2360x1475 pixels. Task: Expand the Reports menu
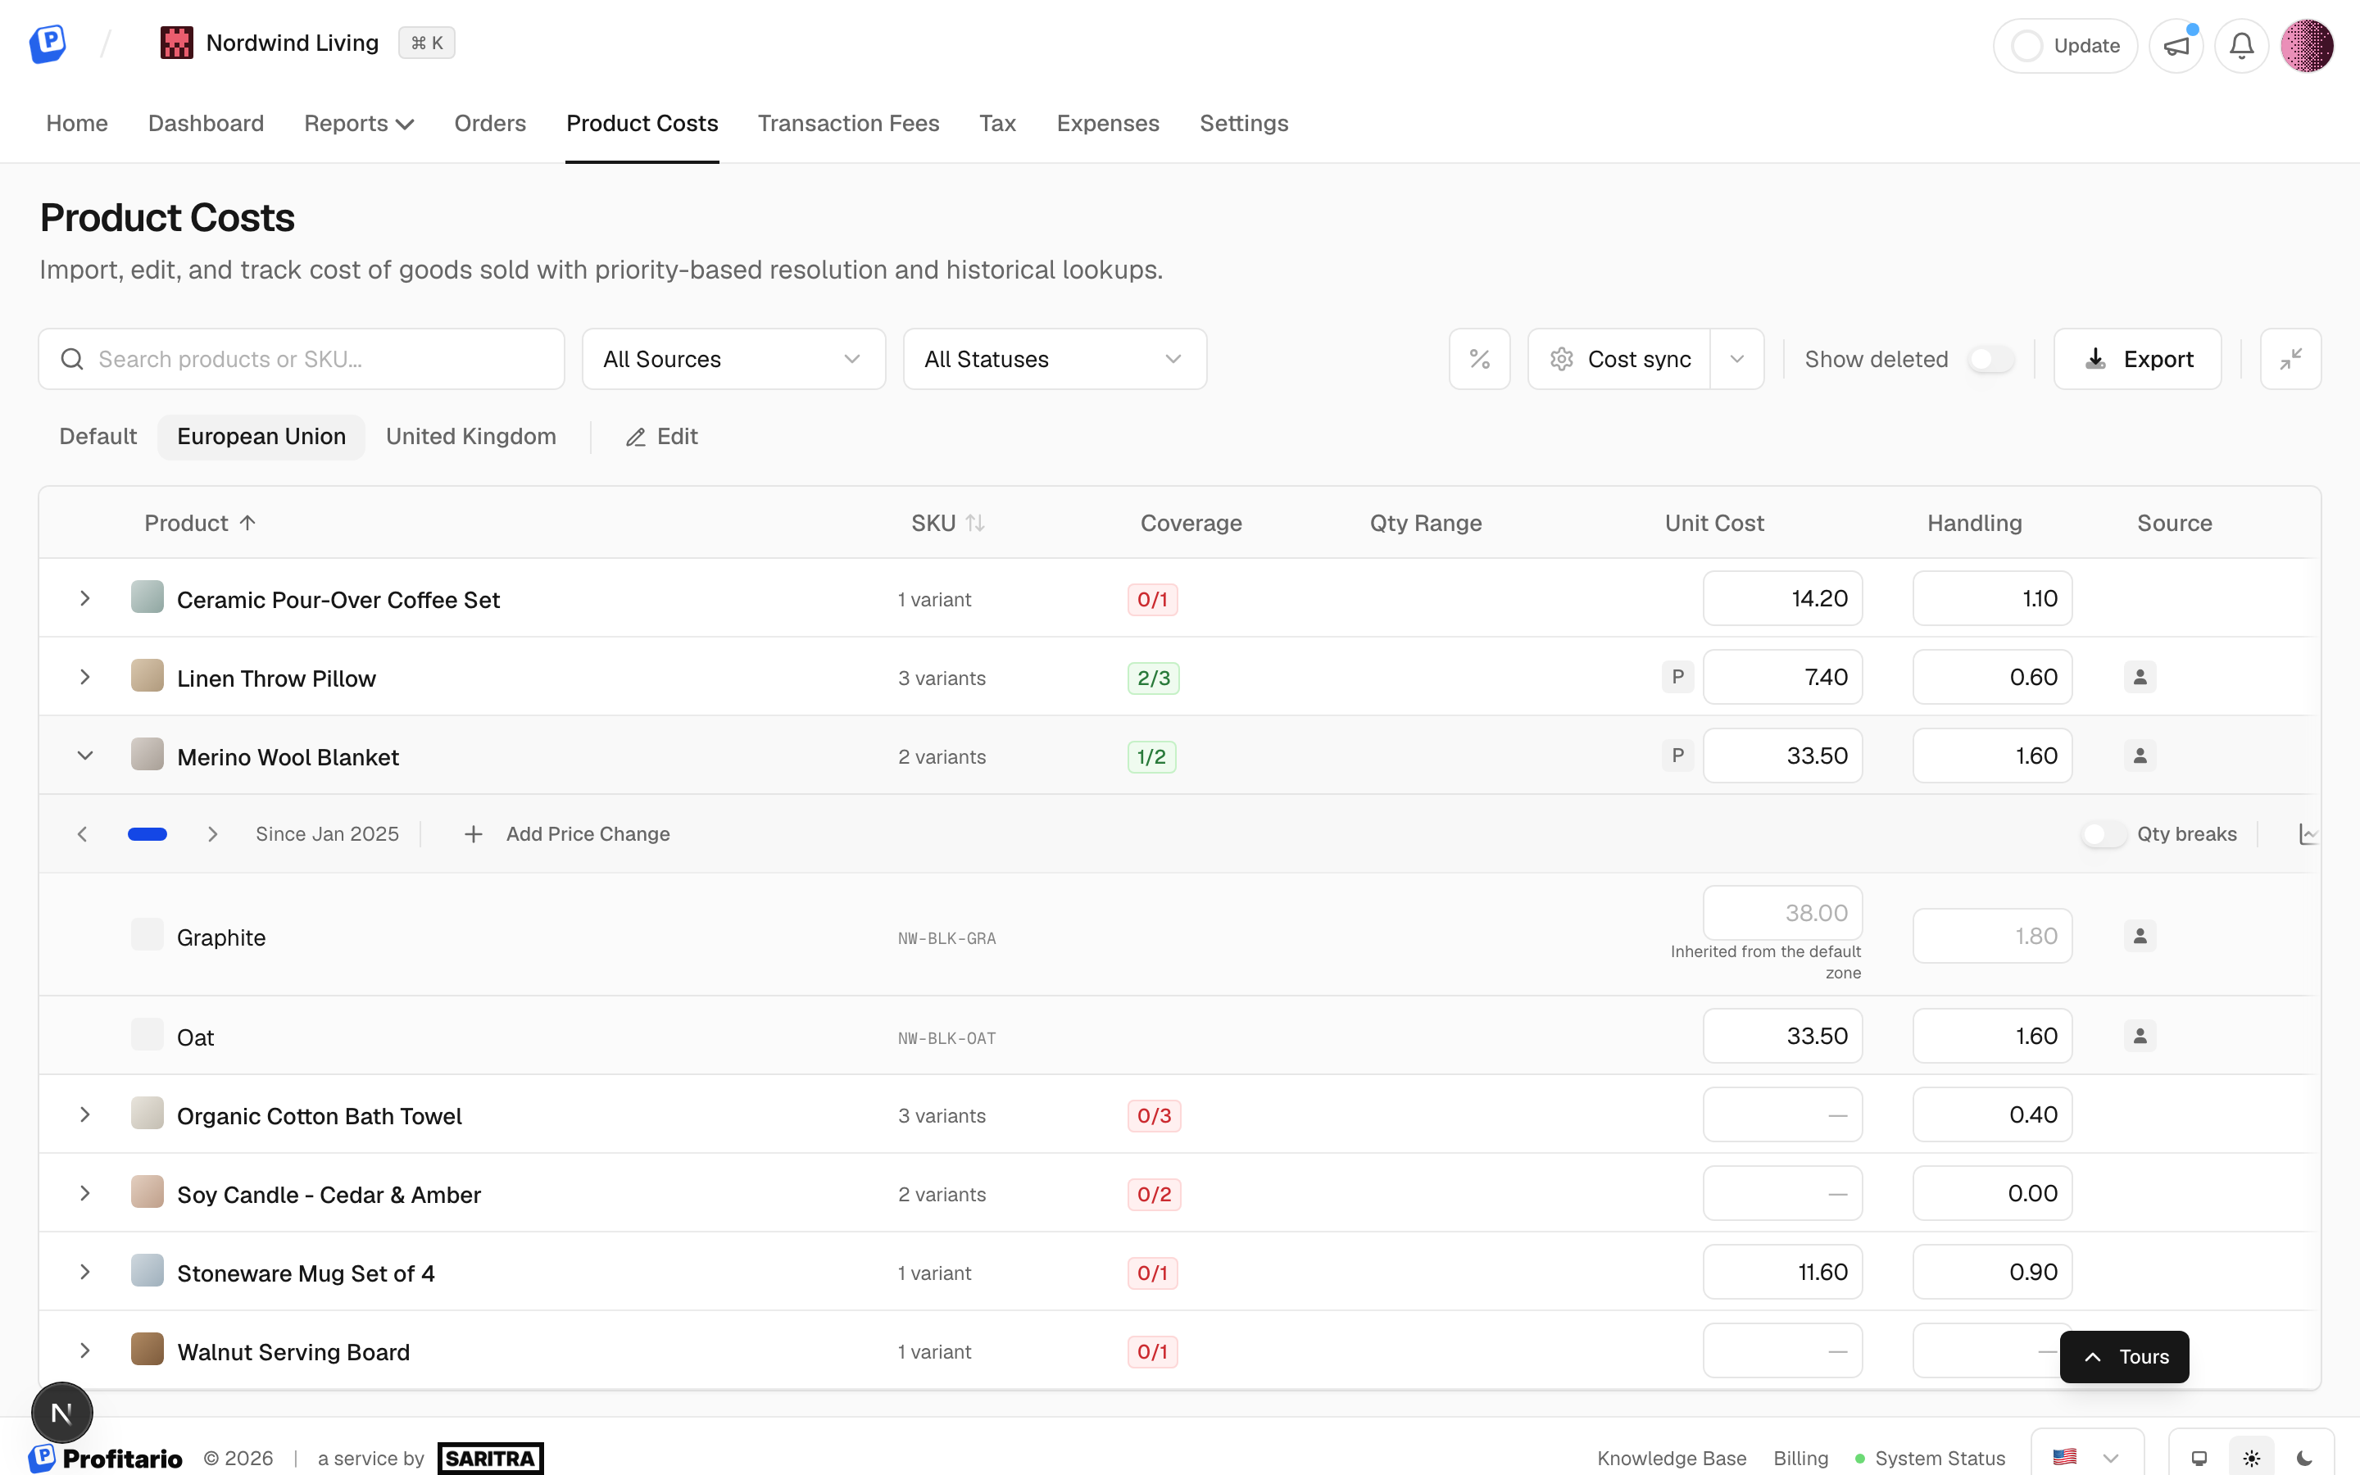pos(359,124)
